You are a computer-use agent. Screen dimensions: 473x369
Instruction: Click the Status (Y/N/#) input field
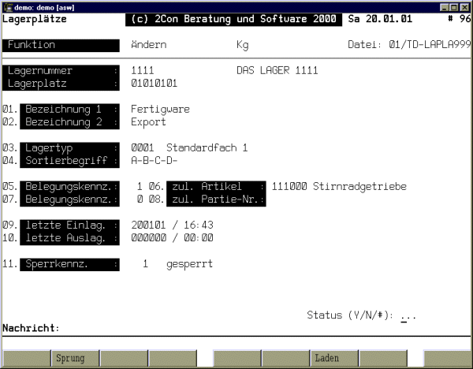pos(408,315)
